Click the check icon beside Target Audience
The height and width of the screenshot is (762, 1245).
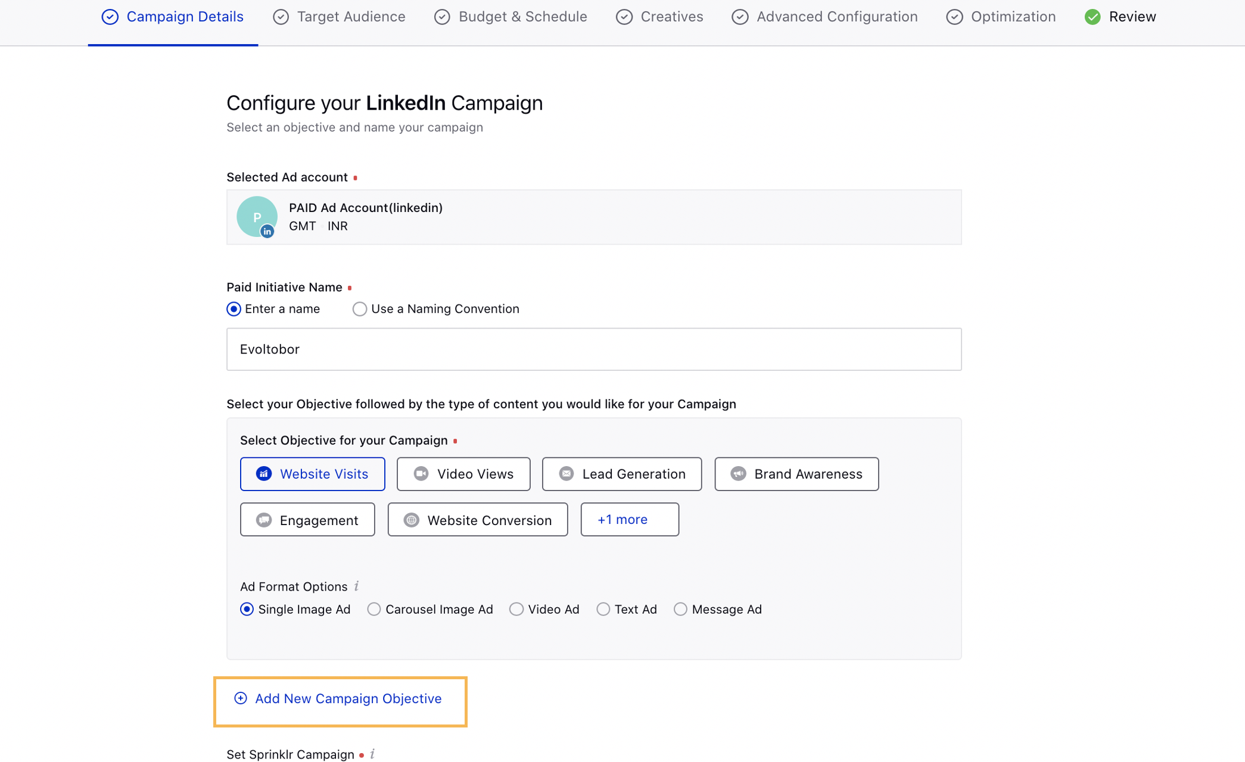click(x=281, y=17)
